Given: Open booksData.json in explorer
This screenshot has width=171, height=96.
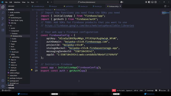Looking at the screenshot, I should click(16, 18).
